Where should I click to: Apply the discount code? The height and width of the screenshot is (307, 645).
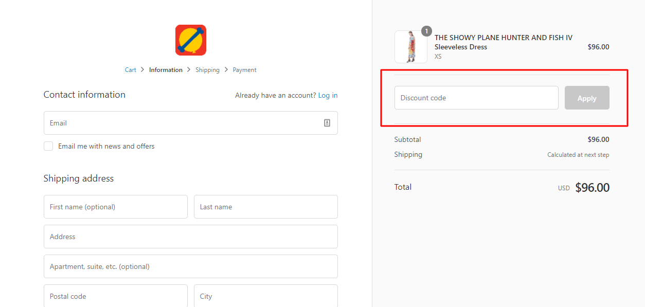pos(587,98)
